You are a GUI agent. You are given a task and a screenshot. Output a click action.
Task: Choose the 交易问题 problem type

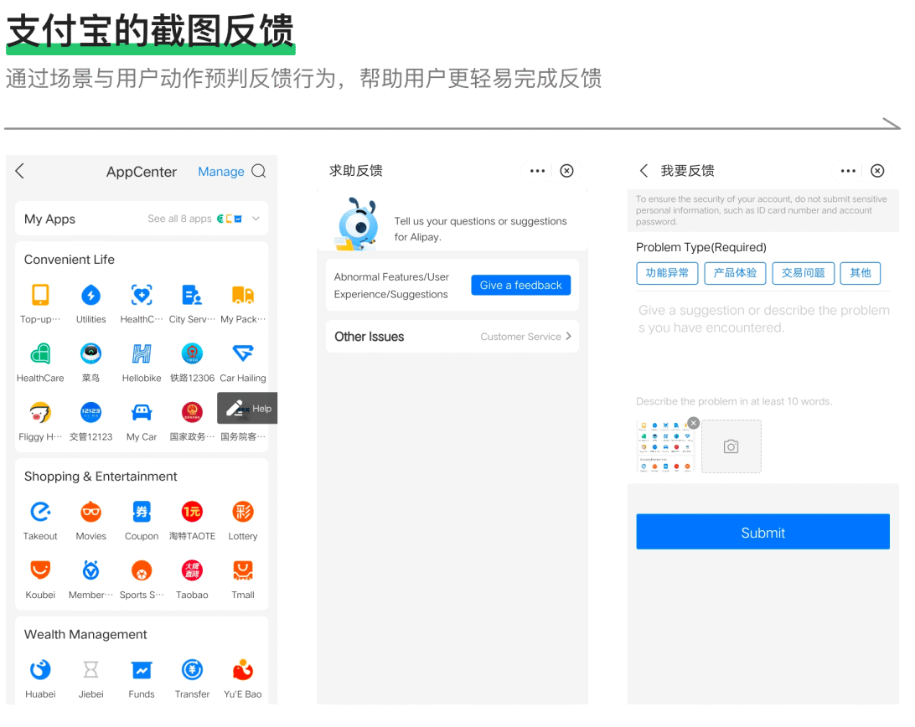tap(803, 273)
